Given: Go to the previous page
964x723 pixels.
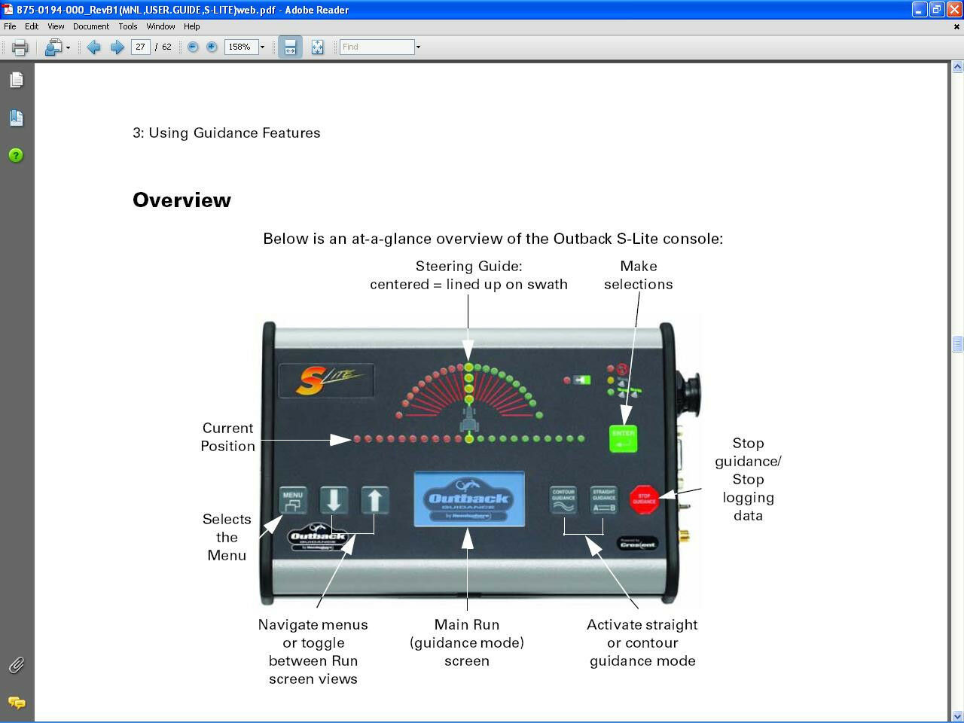Looking at the screenshot, I should (93, 47).
